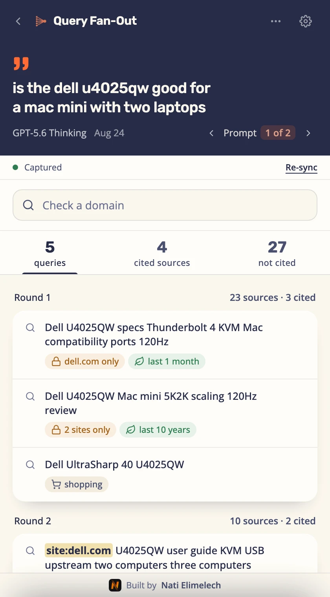Click the 10 sources · 2 cited summary
Viewport: 330px width, 597px height.
pos(273,521)
